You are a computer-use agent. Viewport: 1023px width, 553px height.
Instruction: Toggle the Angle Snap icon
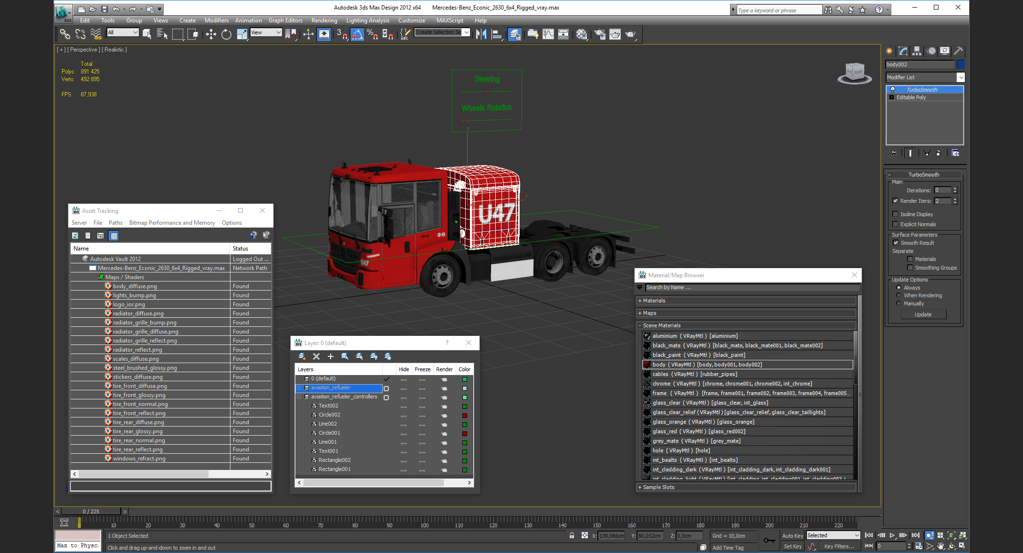click(x=357, y=34)
